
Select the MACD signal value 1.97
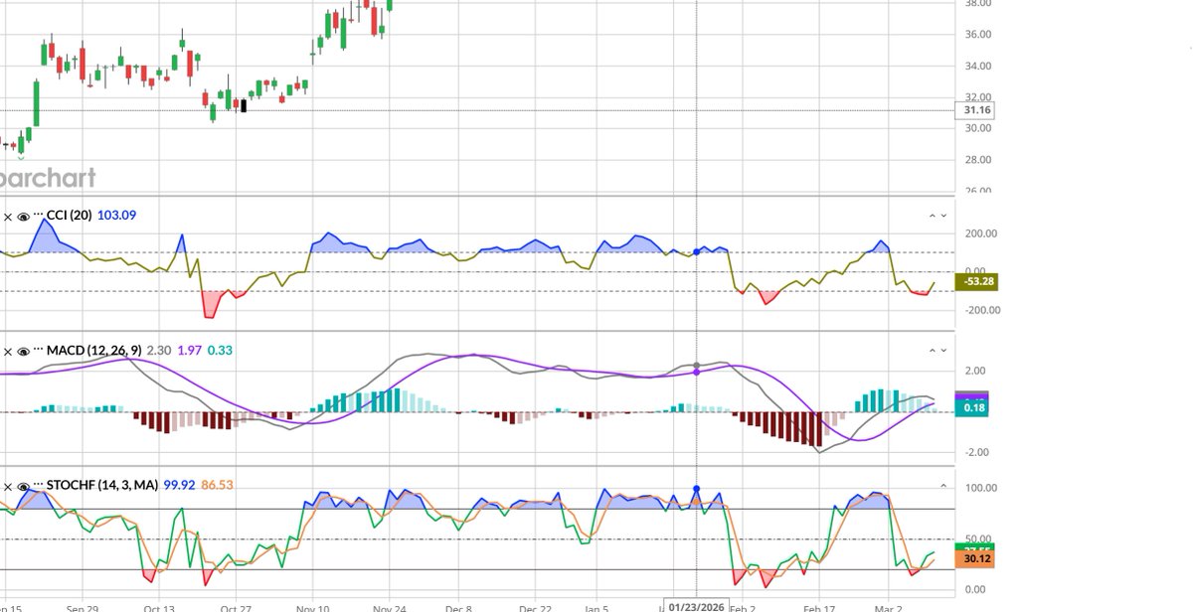190,351
